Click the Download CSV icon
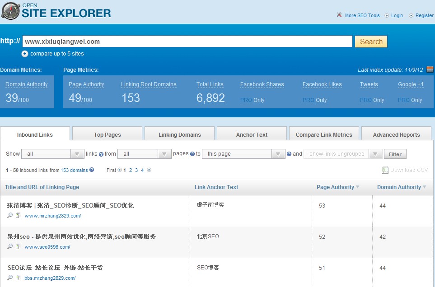 coord(385,170)
